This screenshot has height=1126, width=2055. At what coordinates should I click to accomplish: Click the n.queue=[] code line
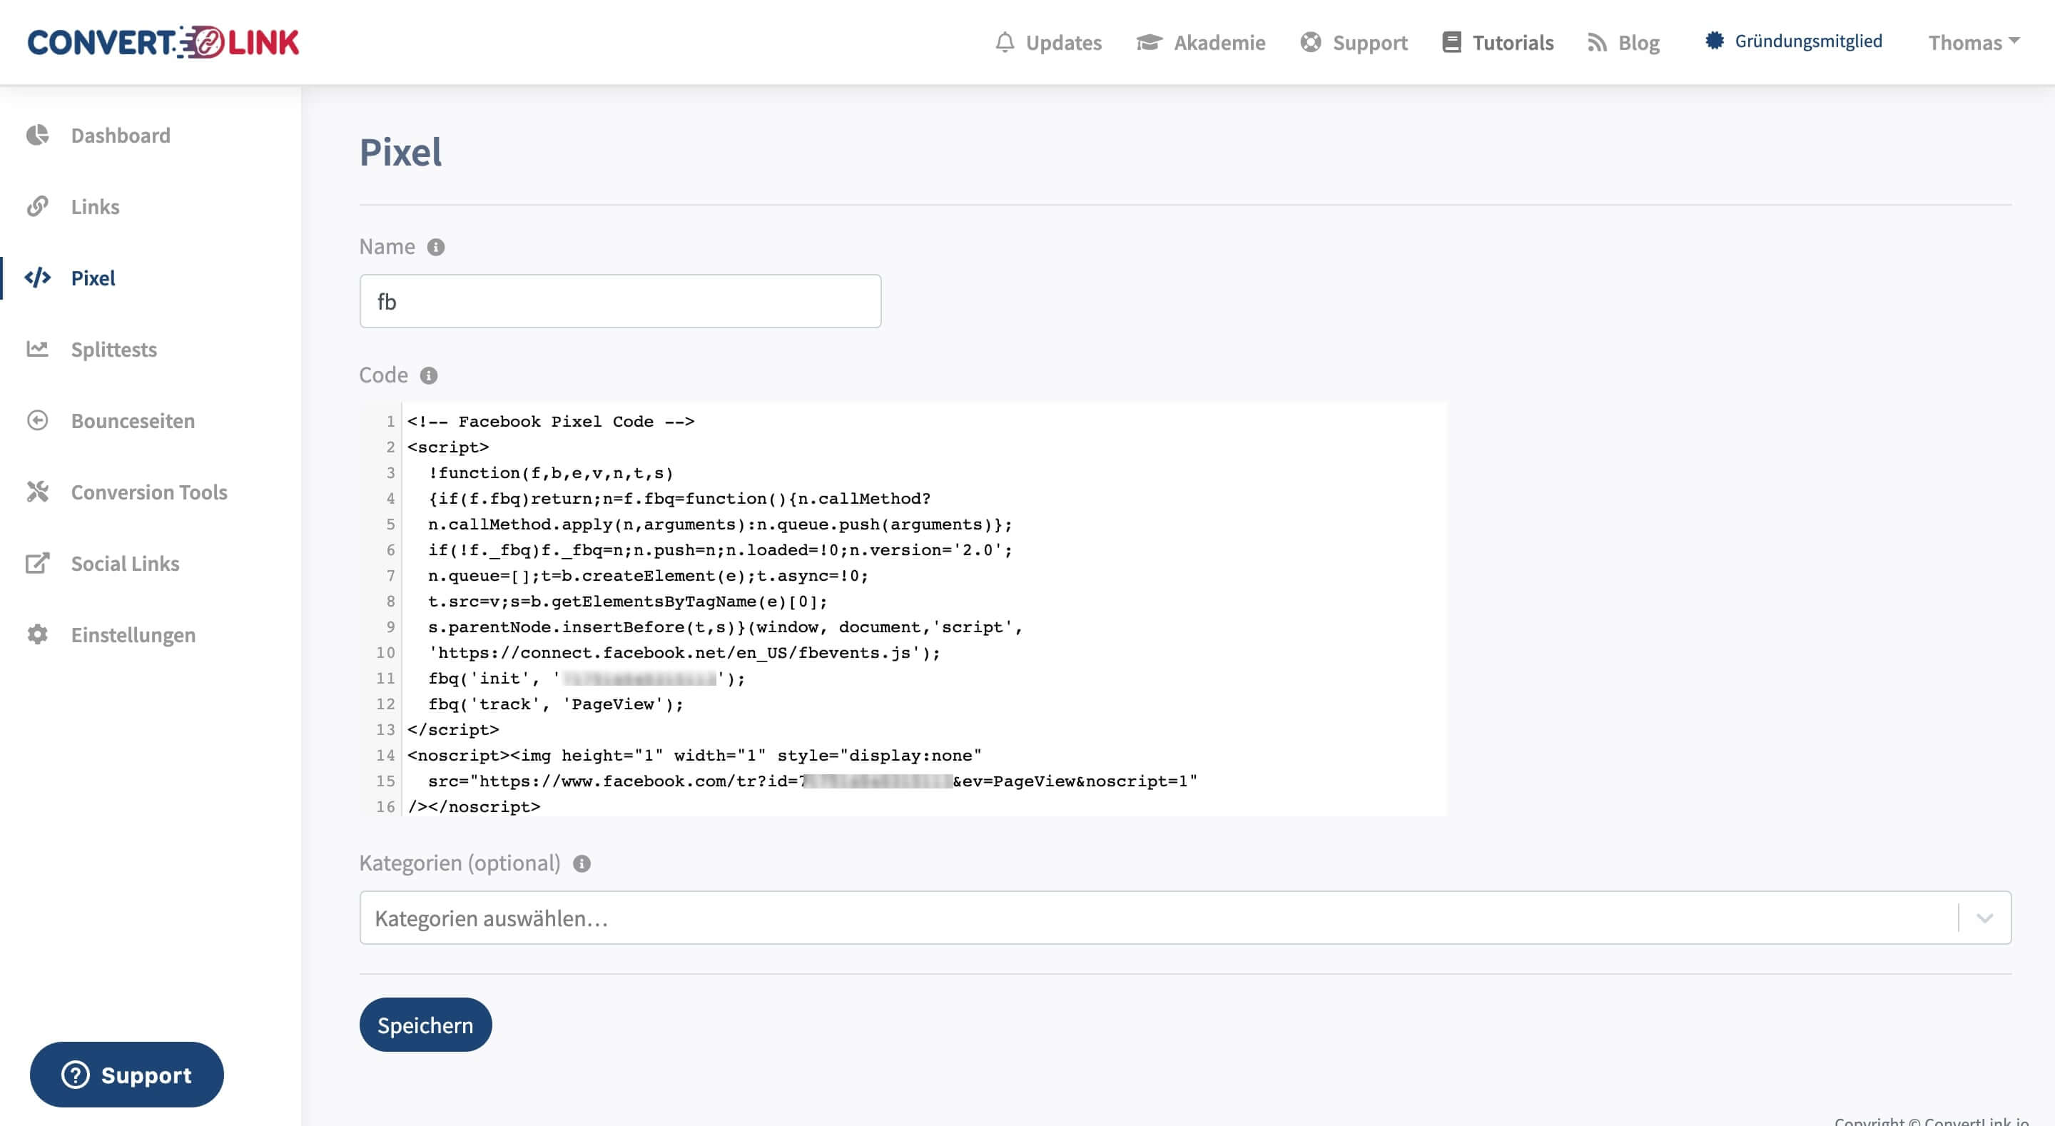(648, 575)
